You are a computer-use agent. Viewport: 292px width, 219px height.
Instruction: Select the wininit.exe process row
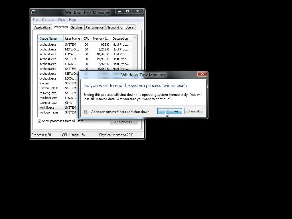[x=58, y=108]
